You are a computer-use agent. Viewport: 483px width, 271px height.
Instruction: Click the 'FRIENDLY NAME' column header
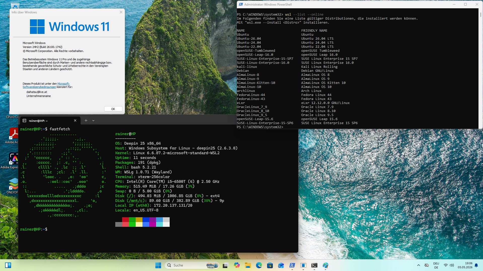[314, 31]
